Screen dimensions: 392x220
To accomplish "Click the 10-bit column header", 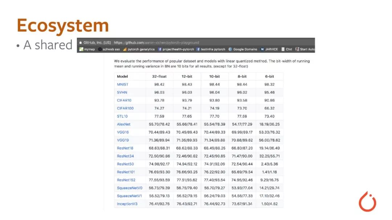I will [x=215, y=76].
